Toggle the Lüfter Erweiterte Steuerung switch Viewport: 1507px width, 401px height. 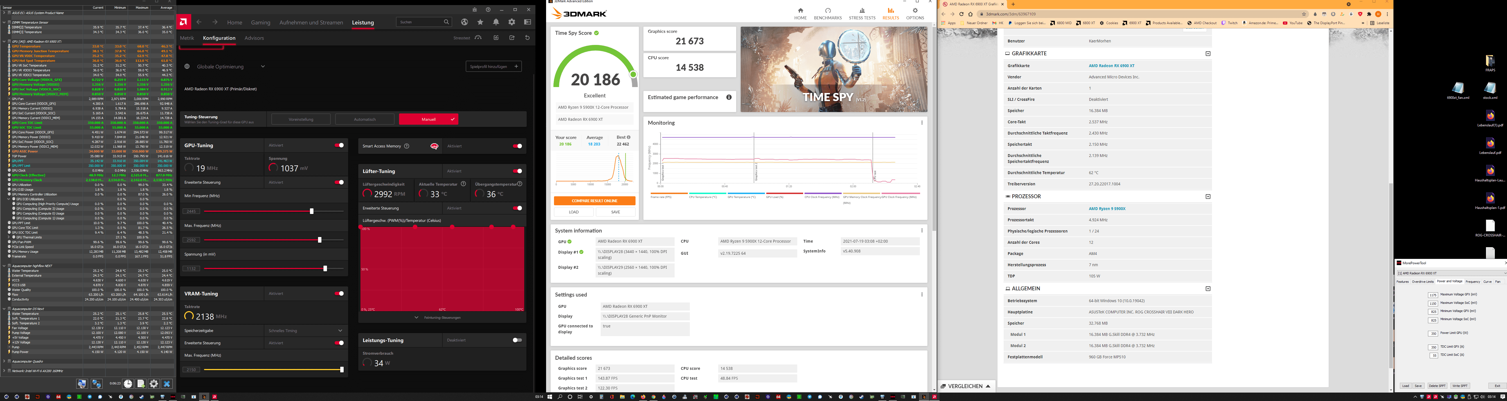517,208
